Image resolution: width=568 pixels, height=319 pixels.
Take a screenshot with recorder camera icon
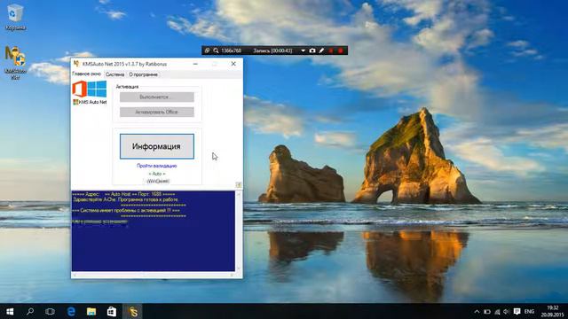click(x=312, y=51)
